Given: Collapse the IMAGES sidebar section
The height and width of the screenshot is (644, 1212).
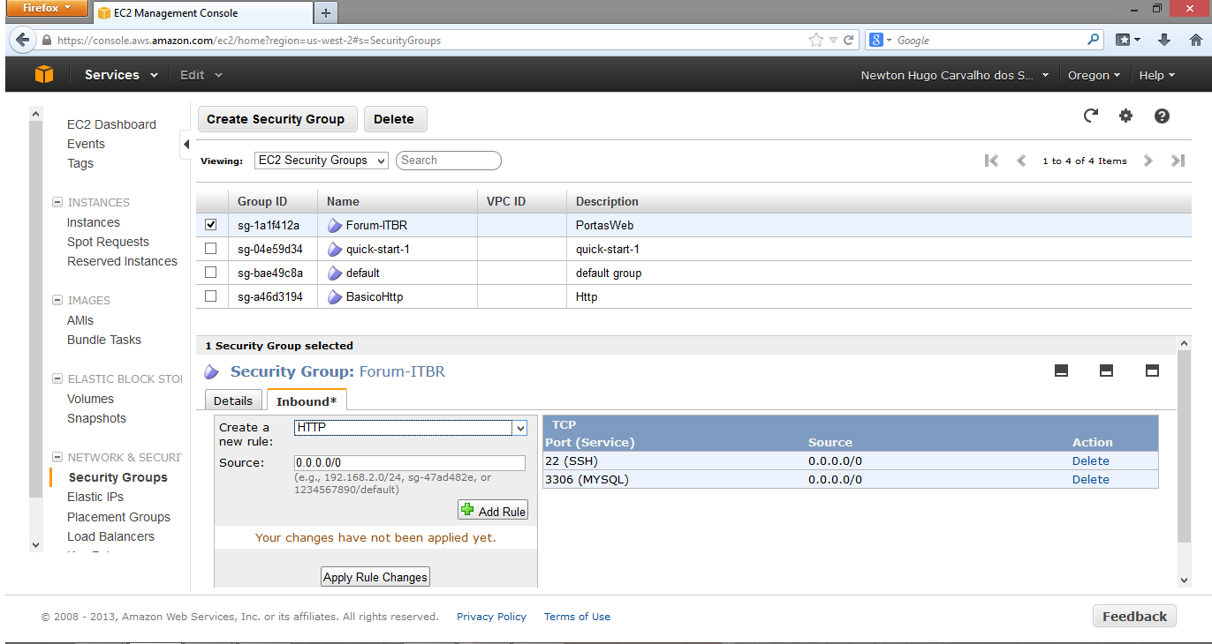Looking at the screenshot, I should [57, 301].
